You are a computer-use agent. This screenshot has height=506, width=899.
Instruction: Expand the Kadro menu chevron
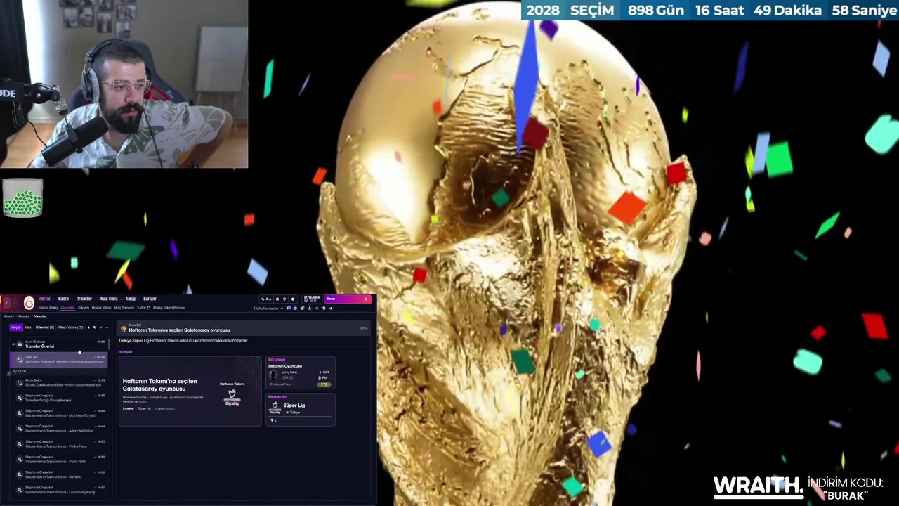pyautogui.click(x=72, y=299)
